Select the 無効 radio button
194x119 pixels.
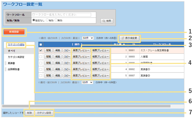click(x=56, y=20)
